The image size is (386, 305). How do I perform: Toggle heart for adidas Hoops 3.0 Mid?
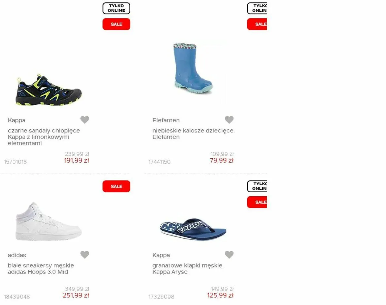[85, 254]
